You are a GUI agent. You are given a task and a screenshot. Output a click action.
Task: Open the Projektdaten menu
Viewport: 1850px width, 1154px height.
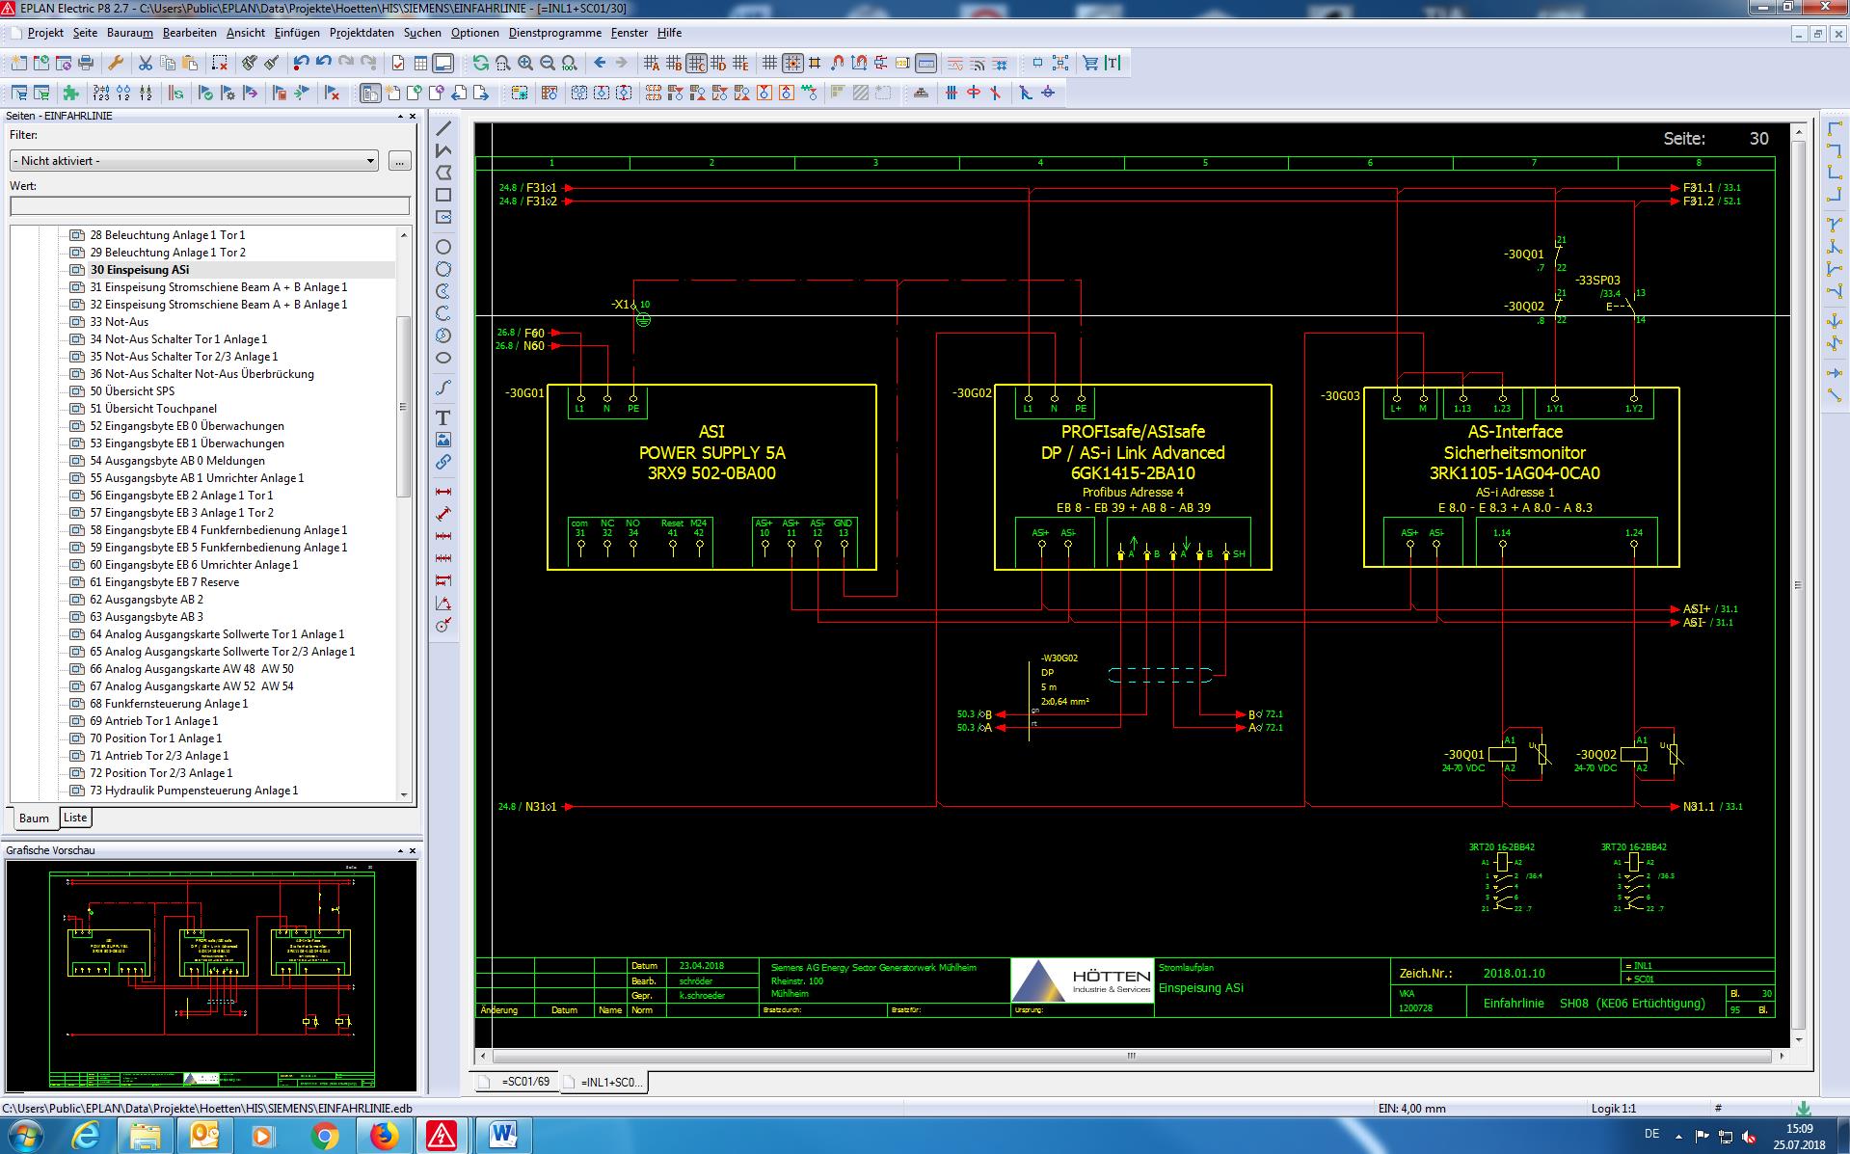click(362, 33)
